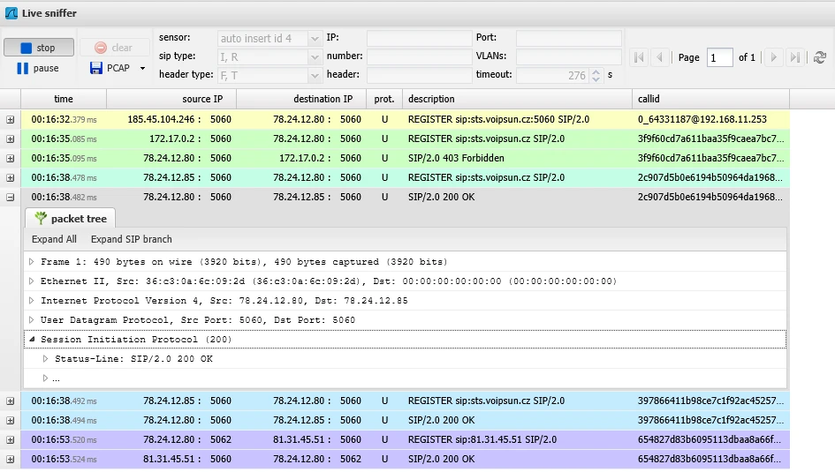Focus the header filter field
This screenshot has height=472, width=835.
[x=419, y=75]
